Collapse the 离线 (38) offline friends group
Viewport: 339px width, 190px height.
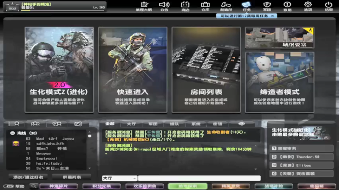tap(13, 133)
